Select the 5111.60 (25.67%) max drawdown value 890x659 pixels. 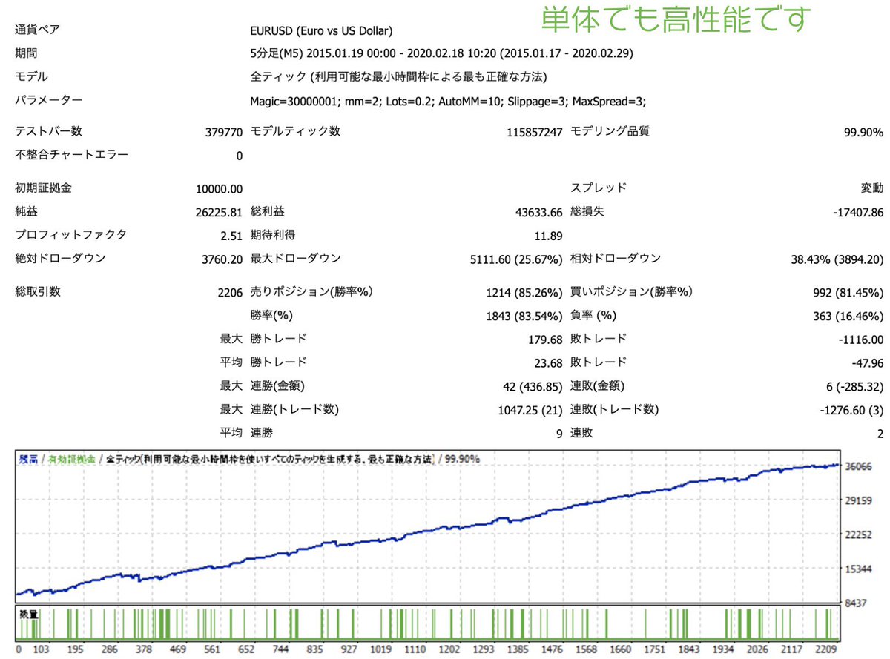tap(516, 260)
